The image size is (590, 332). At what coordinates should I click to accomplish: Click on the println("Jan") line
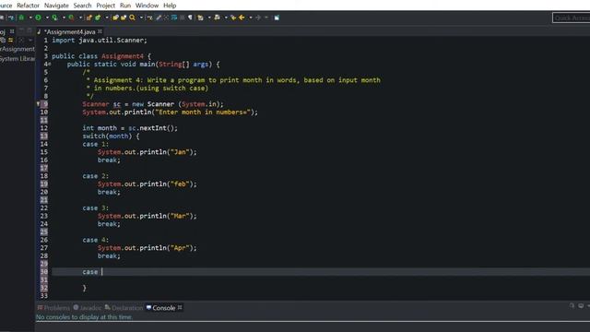147,152
